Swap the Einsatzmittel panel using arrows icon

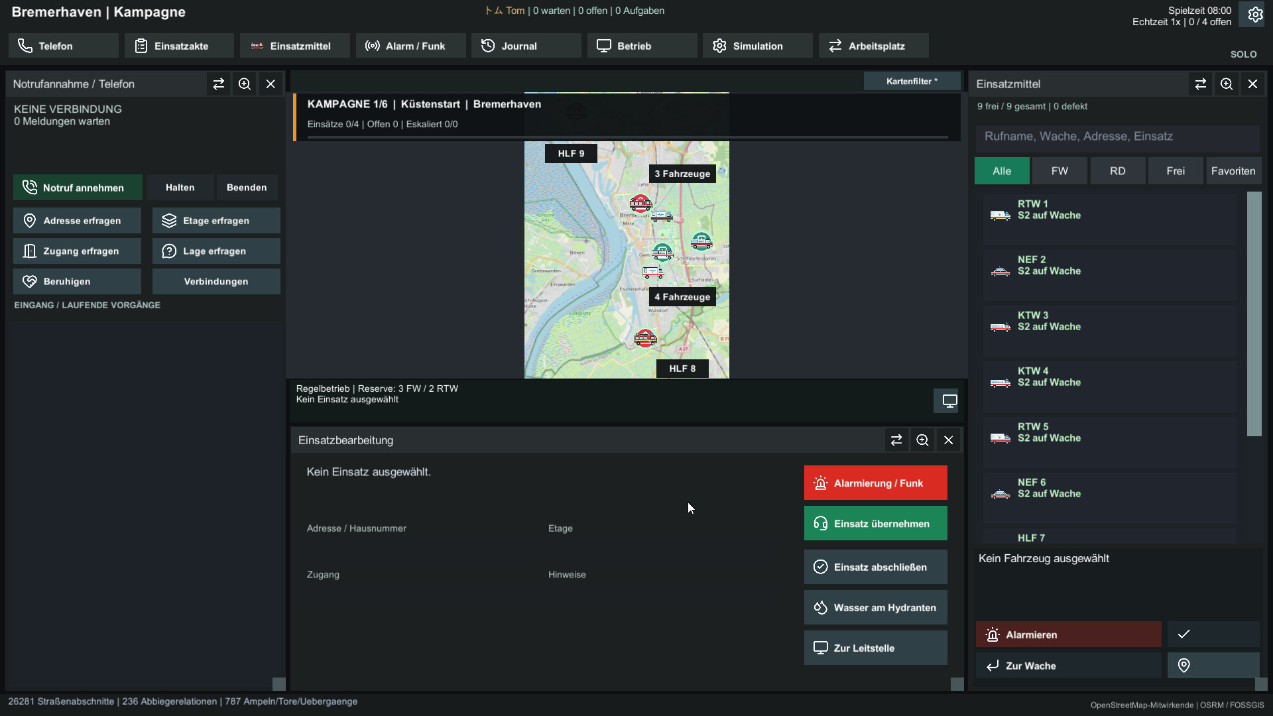click(x=1201, y=84)
